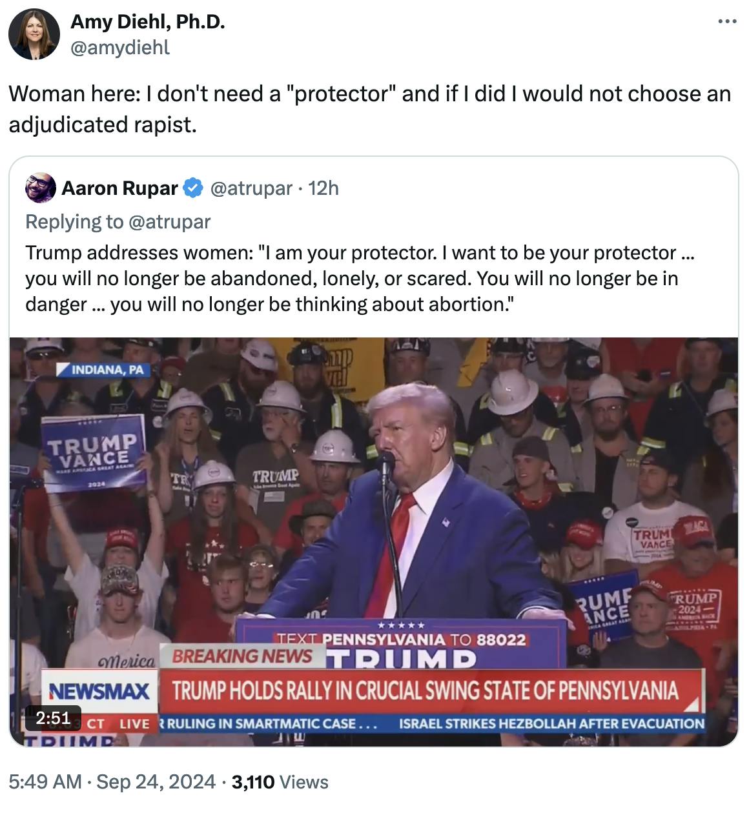Open the @amydiehl handle link
The image size is (749, 813).
point(119,47)
